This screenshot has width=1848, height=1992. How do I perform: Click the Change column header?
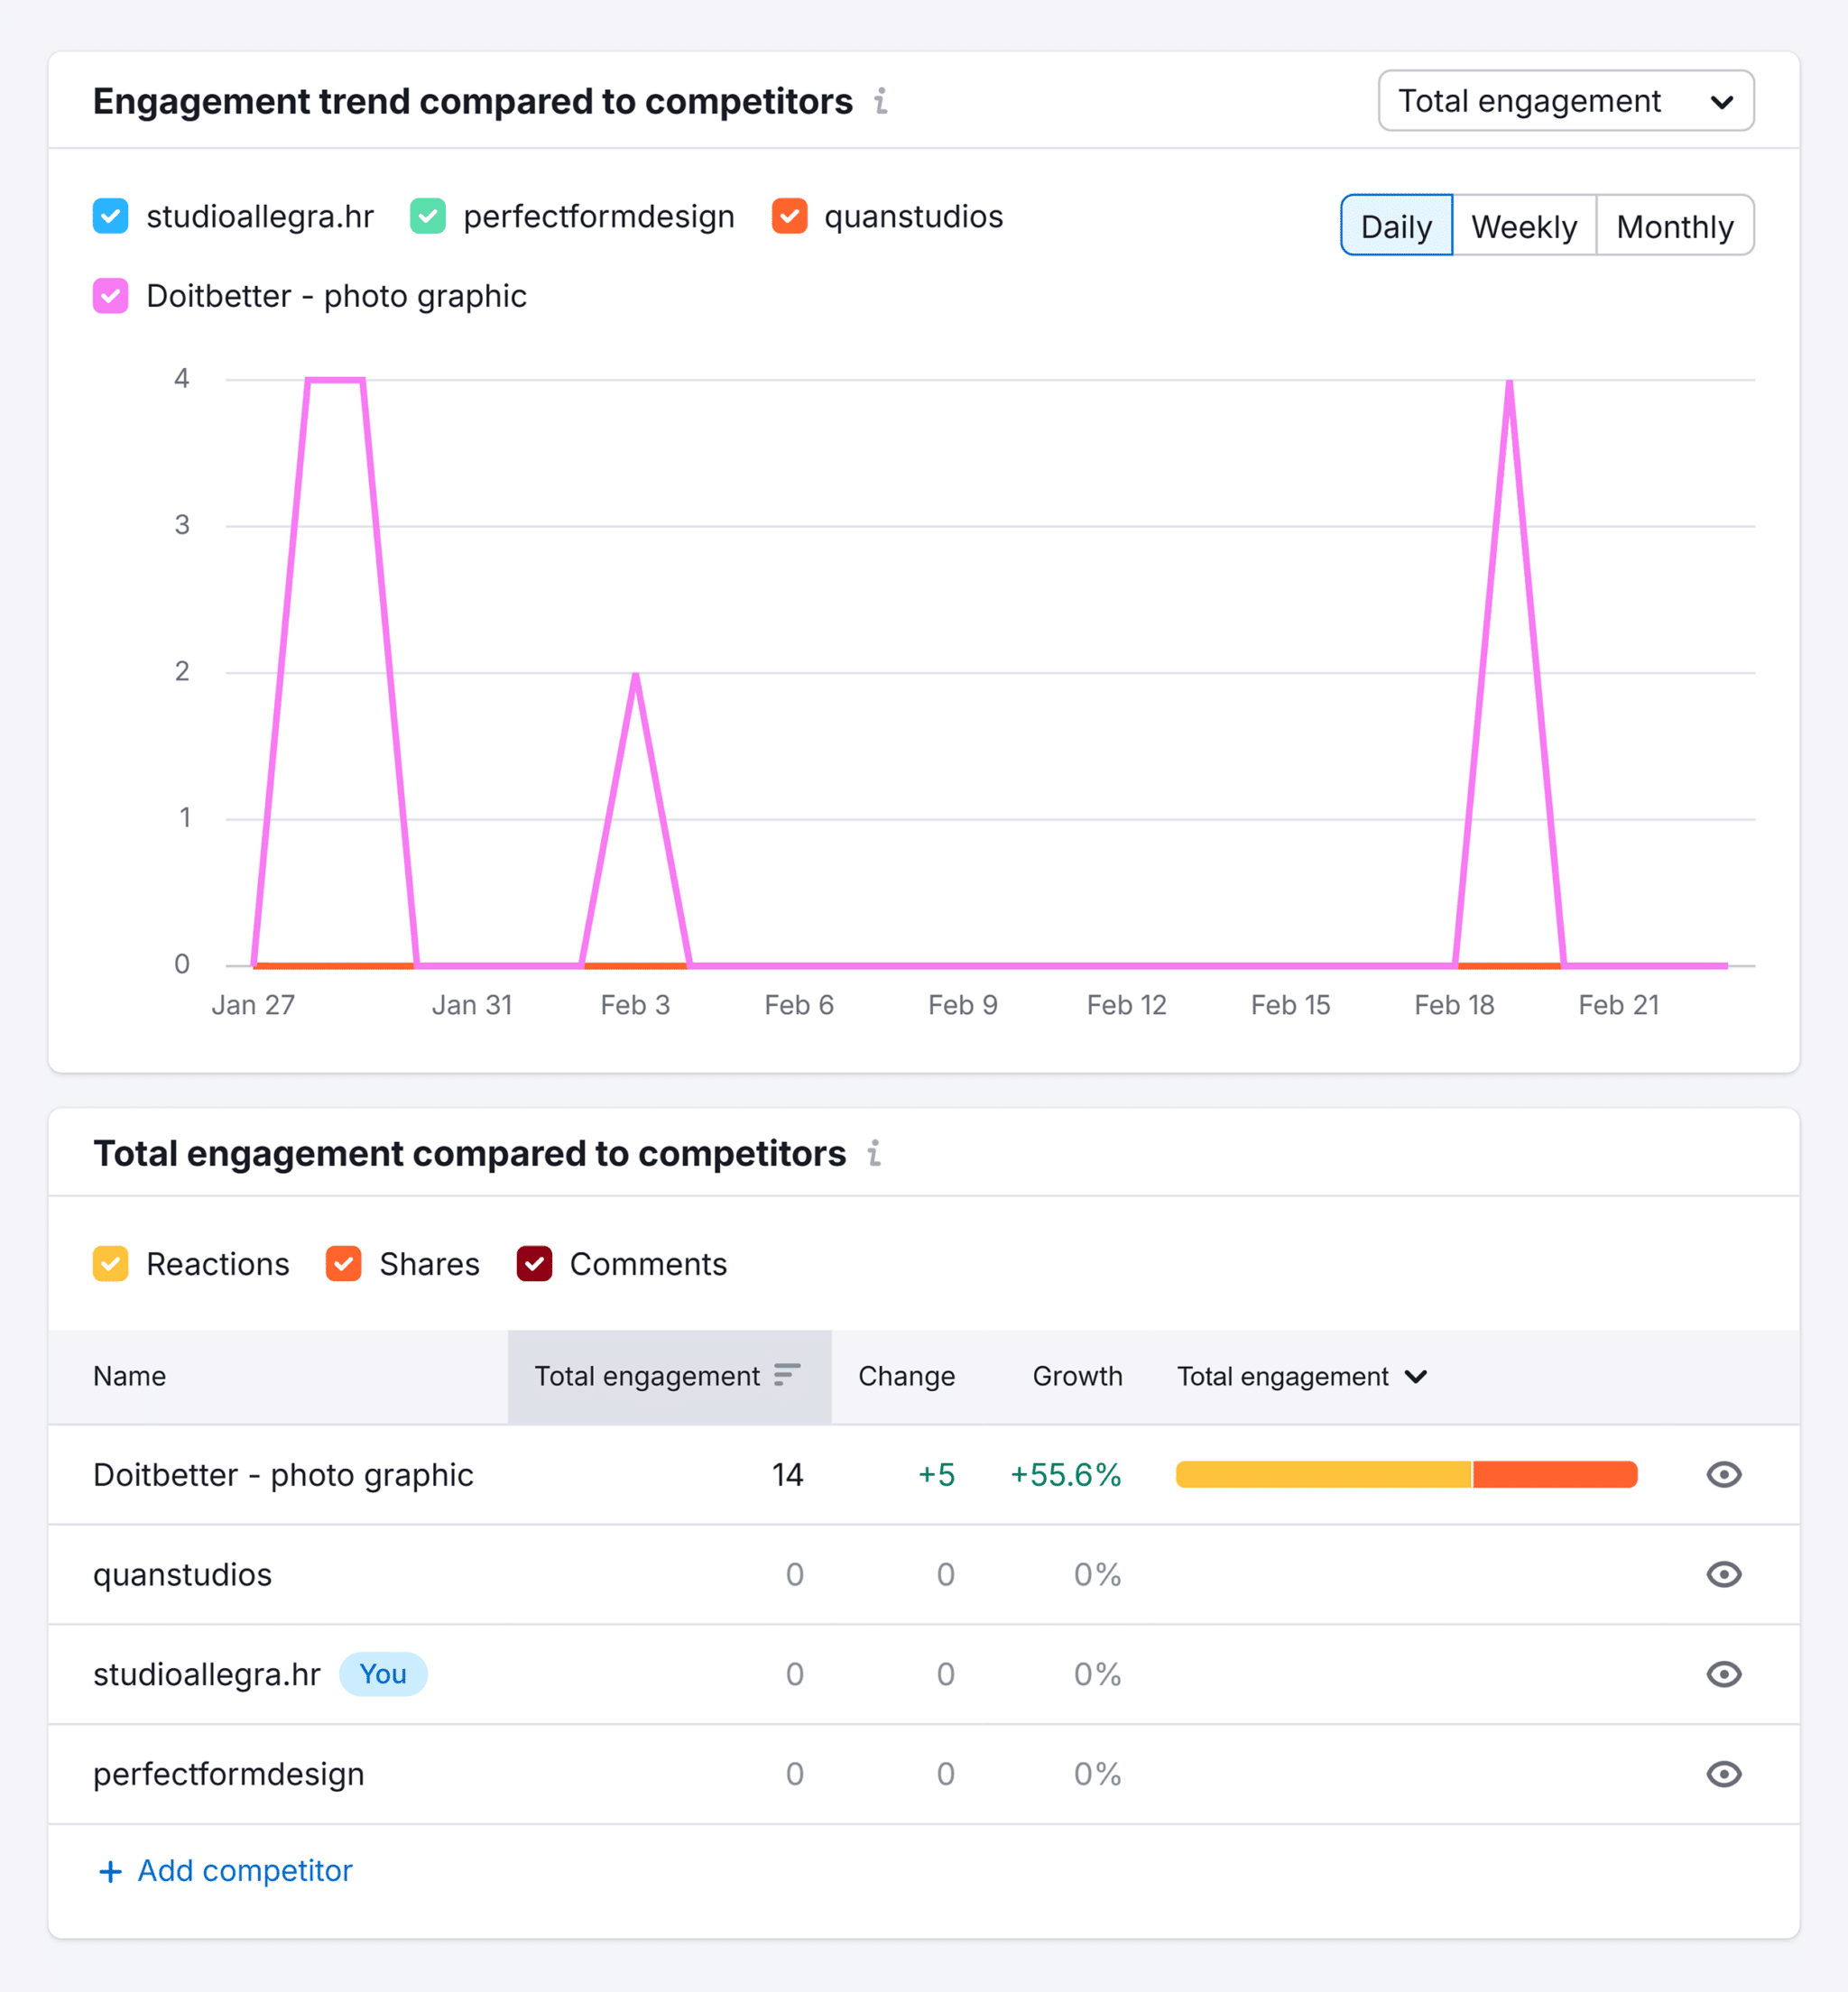pyautogui.click(x=906, y=1376)
